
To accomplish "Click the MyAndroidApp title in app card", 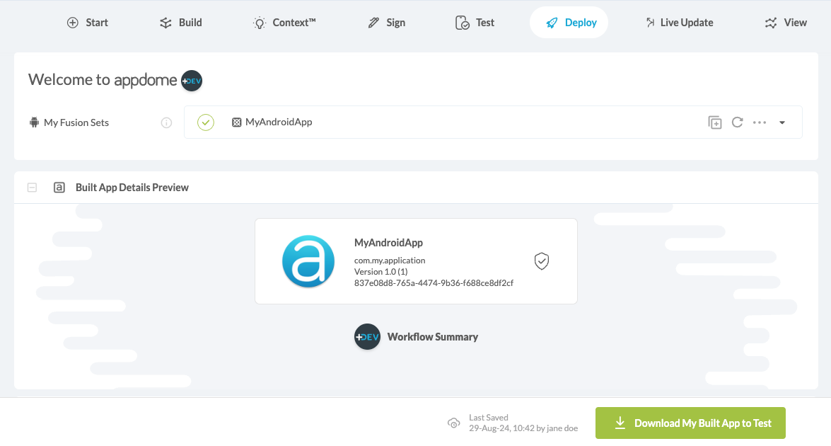I will point(388,243).
